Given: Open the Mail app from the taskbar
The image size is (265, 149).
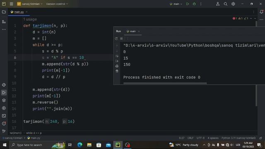Looking at the screenshot, I should pos(108,145).
